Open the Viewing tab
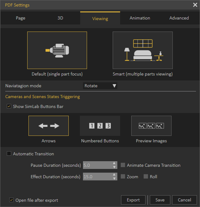Viewport: 200px width, 207px height. pyautogui.click(x=100, y=18)
